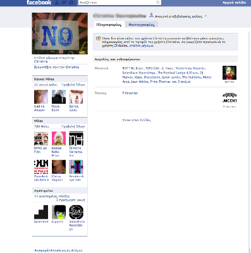Image resolution: width=251 pixels, height=253 pixels.
Task: Open Basement page staircase icon
Action: [x=41, y=212]
